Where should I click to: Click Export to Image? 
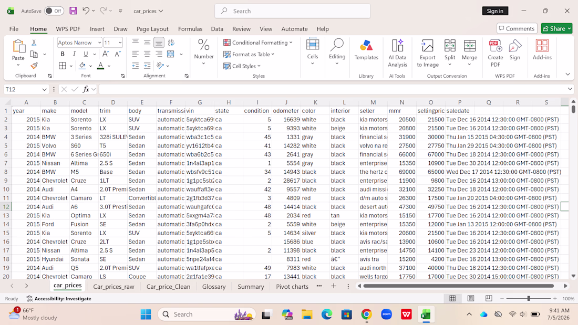(428, 53)
